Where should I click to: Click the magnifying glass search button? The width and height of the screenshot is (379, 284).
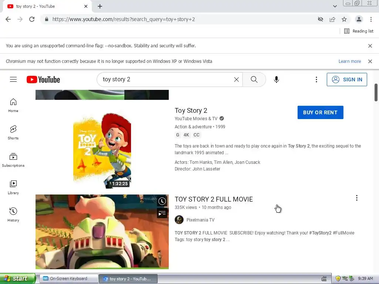[254, 80]
